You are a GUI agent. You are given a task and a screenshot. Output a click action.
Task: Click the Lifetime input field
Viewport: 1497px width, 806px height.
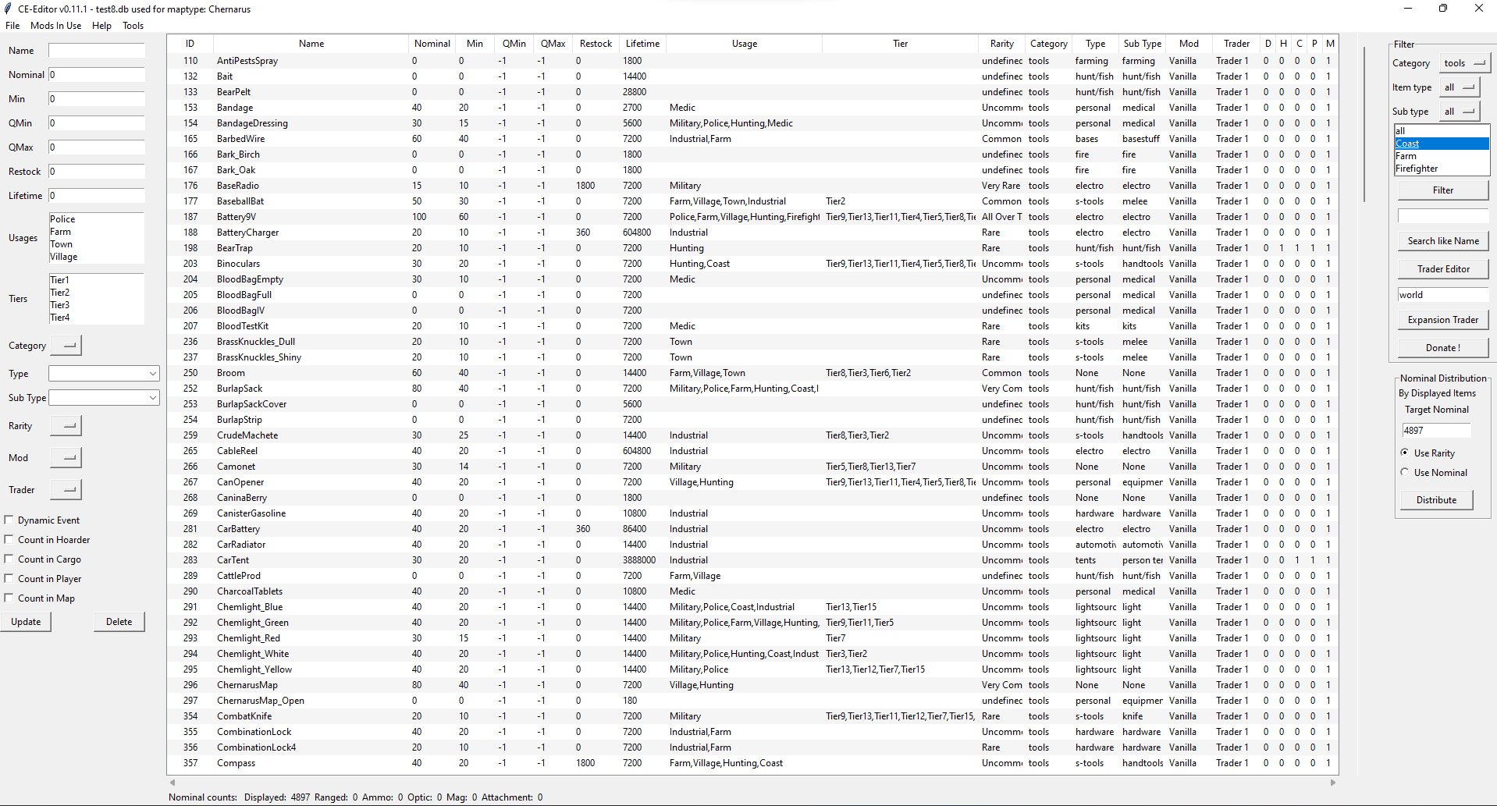pyautogui.click(x=97, y=196)
